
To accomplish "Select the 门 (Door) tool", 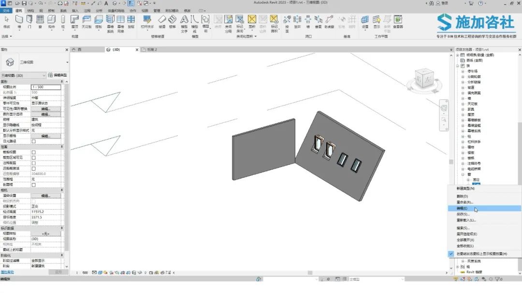I will (x=29, y=22).
